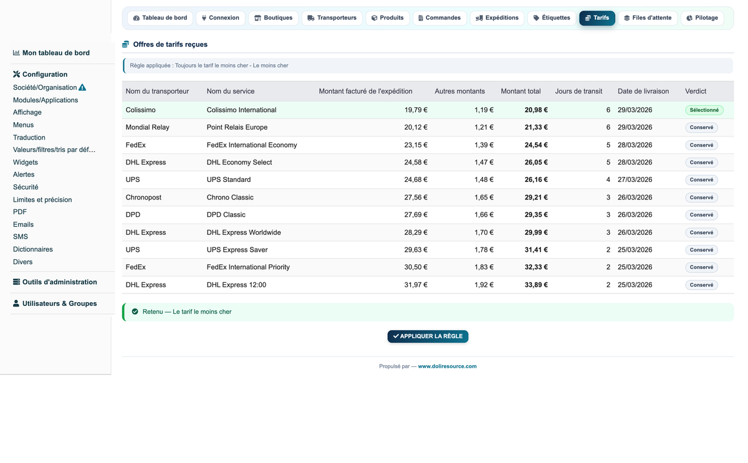
Task: Select the Chronopost Chrono Classic row
Action: tap(428, 198)
